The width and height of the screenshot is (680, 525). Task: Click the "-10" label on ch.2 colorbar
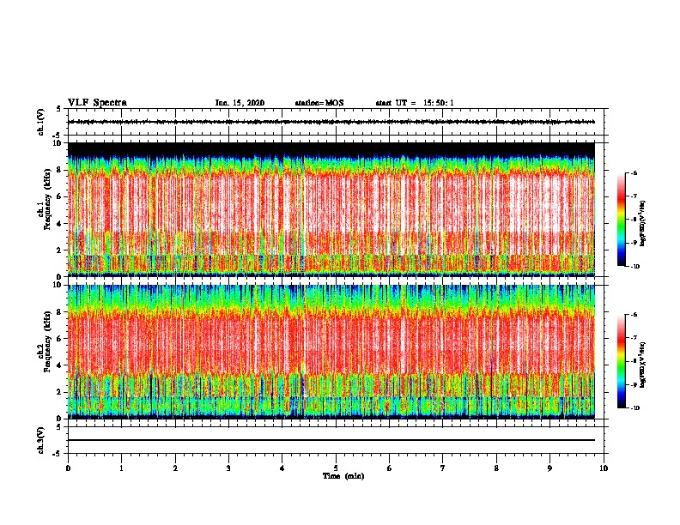pyautogui.click(x=634, y=408)
